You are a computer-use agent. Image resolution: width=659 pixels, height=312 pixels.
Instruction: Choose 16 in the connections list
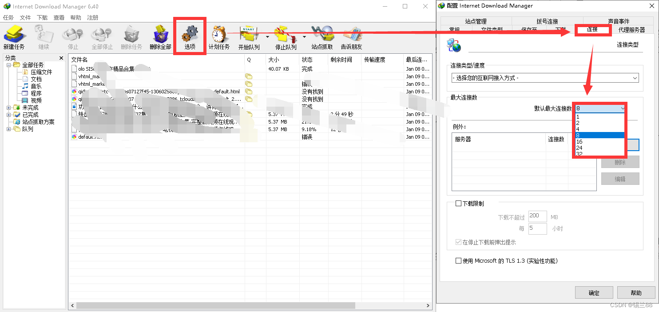point(599,141)
